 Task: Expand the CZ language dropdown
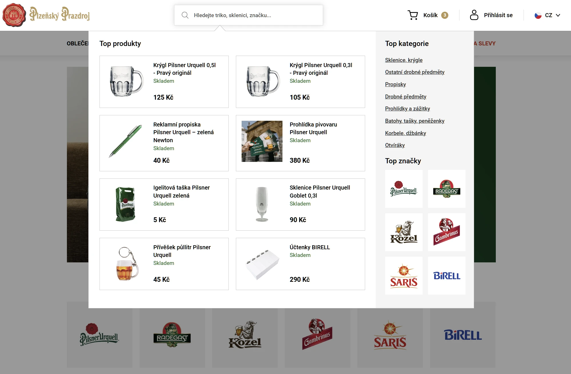coord(547,15)
